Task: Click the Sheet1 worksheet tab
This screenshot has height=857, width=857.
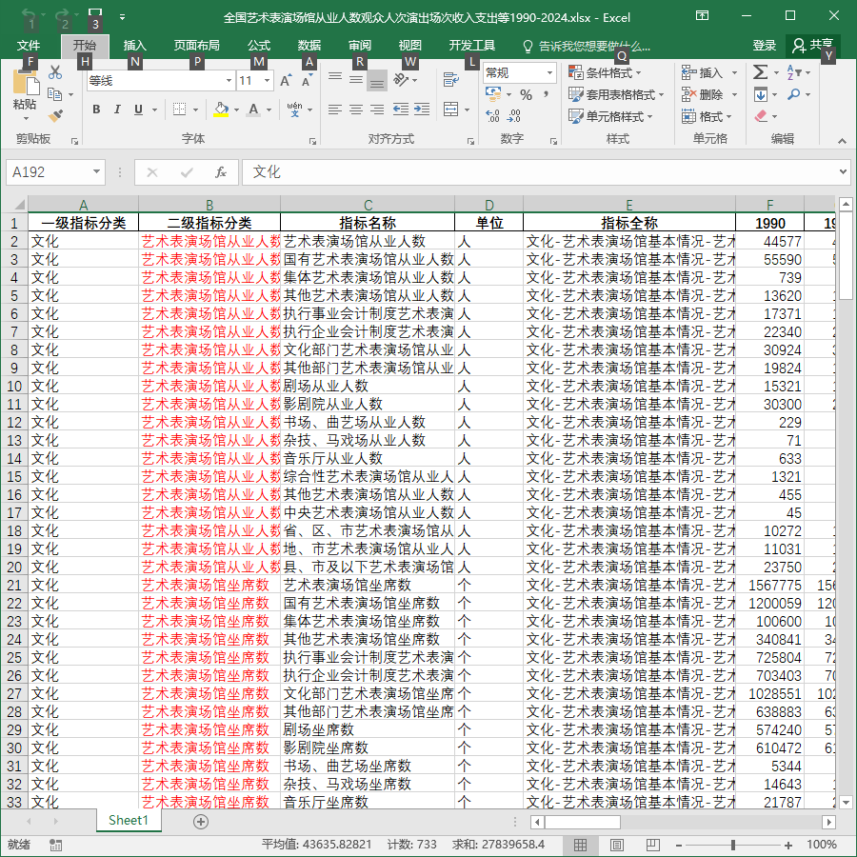Action: (x=129, y=821)
